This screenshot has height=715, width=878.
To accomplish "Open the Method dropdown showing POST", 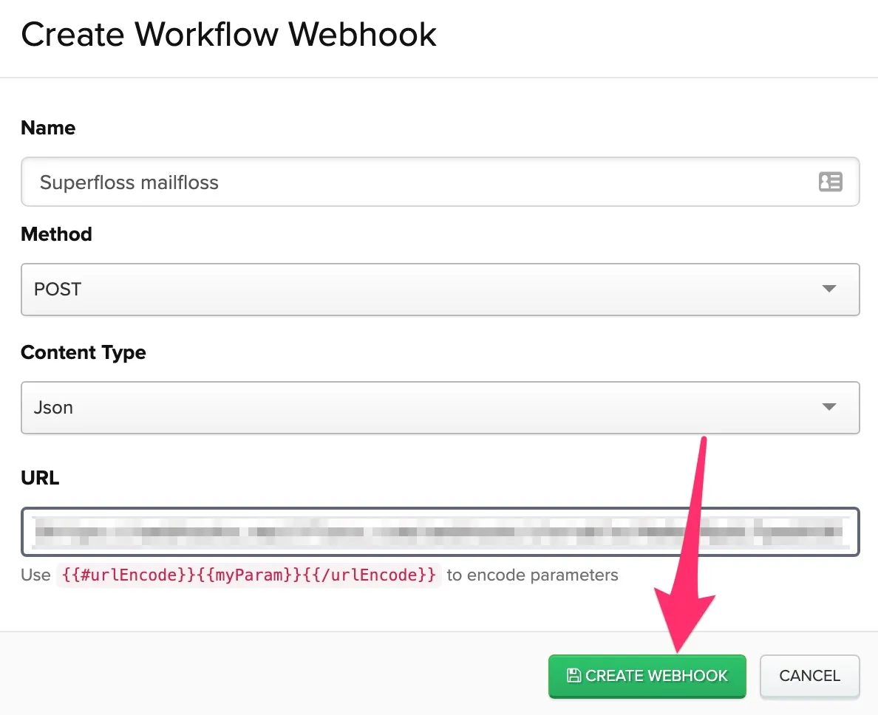I will [440, 290].
